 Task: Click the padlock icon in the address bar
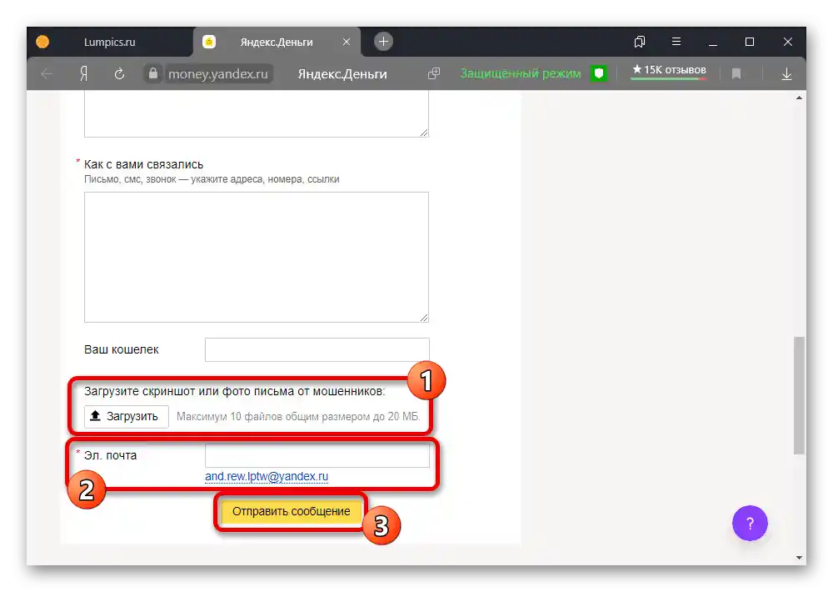pyautogui.click(x=153, y=73)
